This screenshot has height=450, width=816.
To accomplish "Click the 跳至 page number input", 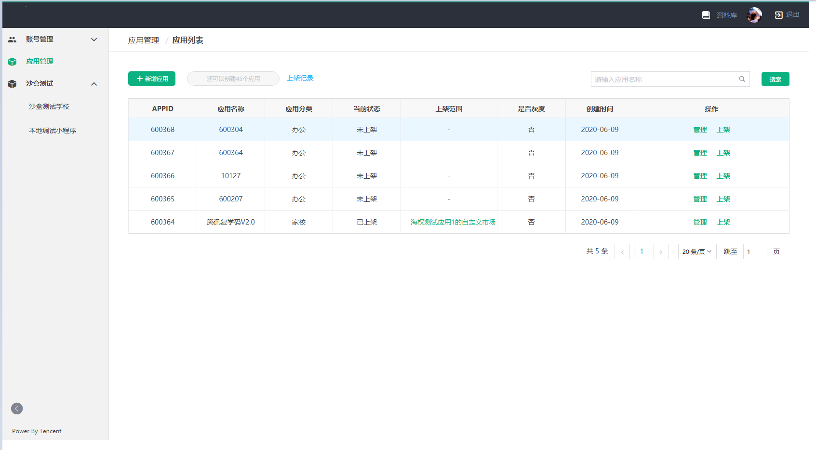I will pyautogui.click(x=755, y=251).
